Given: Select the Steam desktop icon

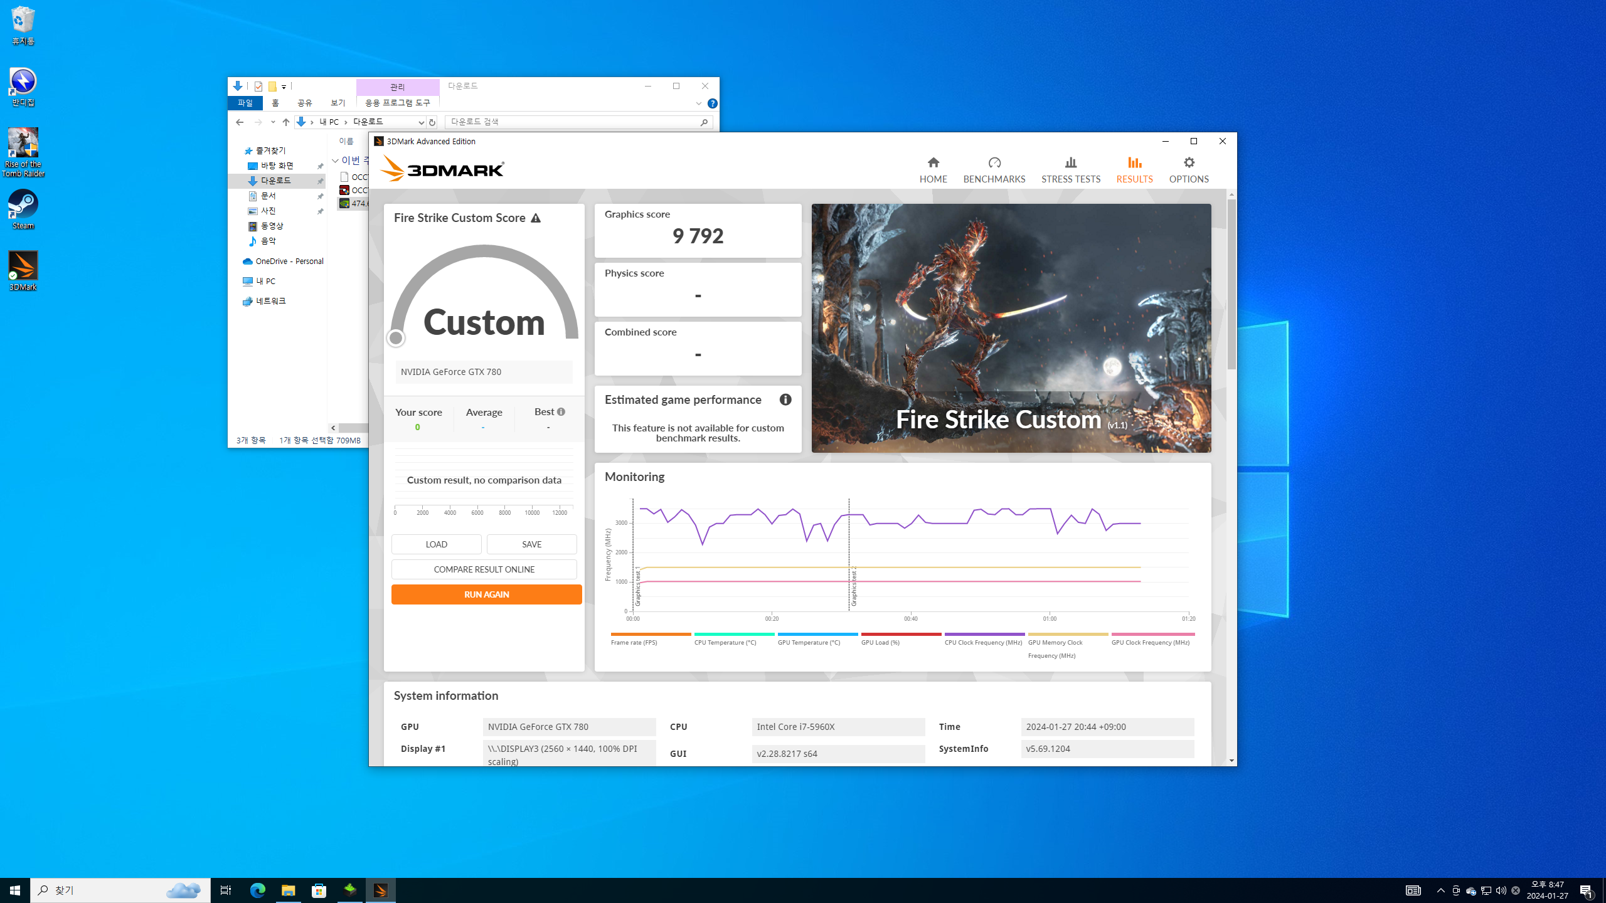Looking at the screenshot, I should pyautogui.click(x=23, y=209).
